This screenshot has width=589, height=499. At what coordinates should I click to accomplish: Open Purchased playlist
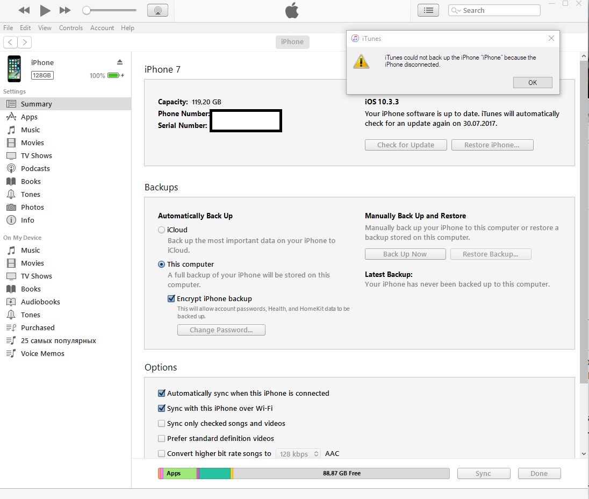coord(66,327)
